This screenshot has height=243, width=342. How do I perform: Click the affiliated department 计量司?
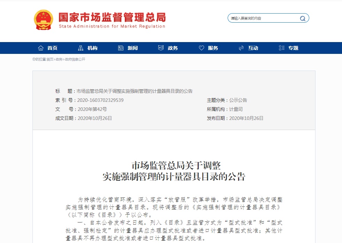coord(236,109)
